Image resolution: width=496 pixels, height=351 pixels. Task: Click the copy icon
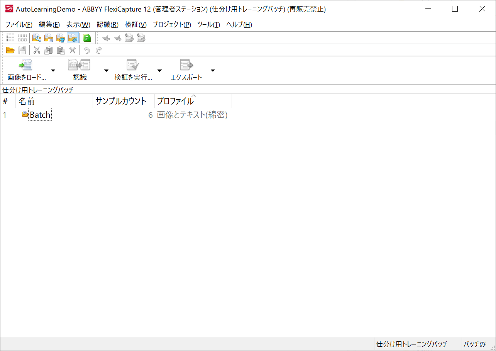[x=49, y=50]
